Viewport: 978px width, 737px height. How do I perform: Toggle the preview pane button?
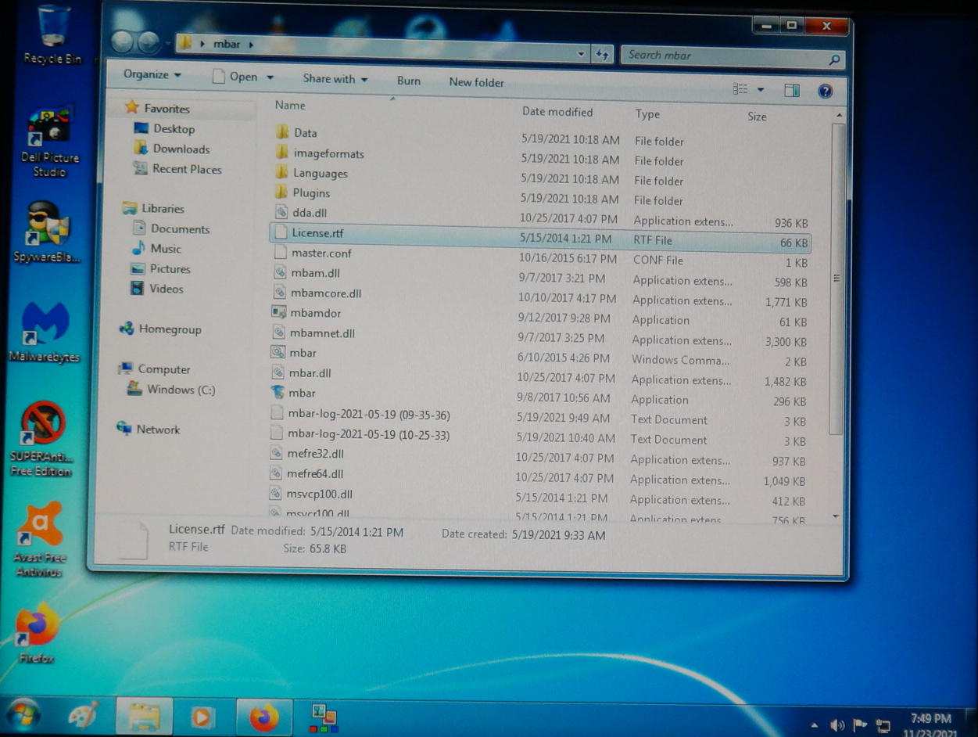(792, 90)
